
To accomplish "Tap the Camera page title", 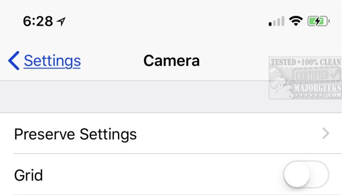I will click(172, 61).
